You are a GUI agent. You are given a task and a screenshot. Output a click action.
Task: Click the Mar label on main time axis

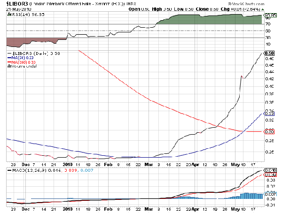click(x=149, y=164)
